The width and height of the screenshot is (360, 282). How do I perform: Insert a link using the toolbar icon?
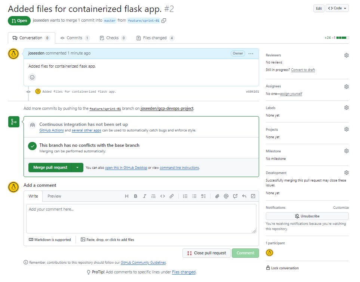[x=172, y=196]
